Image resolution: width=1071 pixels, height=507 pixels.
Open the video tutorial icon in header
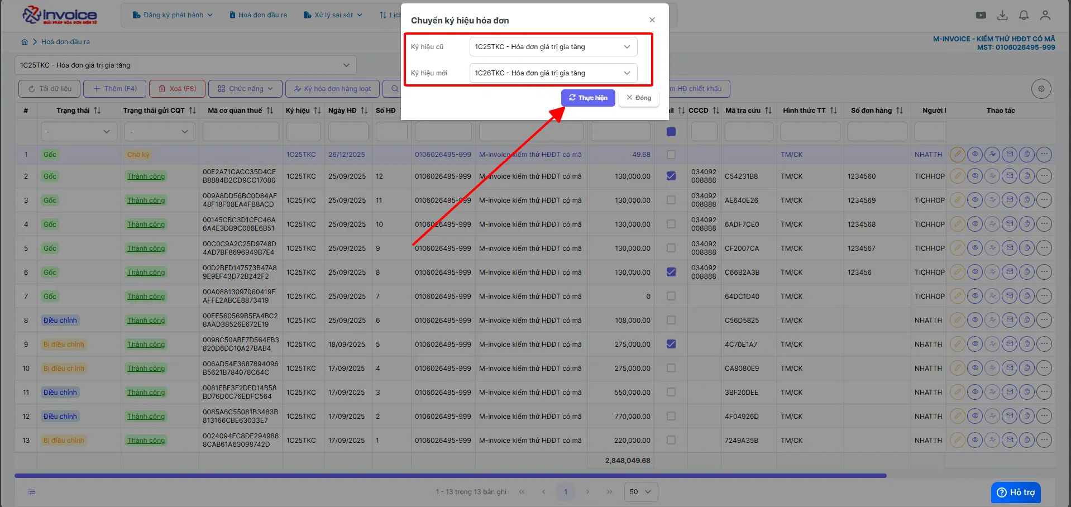(x=981, y=16)
